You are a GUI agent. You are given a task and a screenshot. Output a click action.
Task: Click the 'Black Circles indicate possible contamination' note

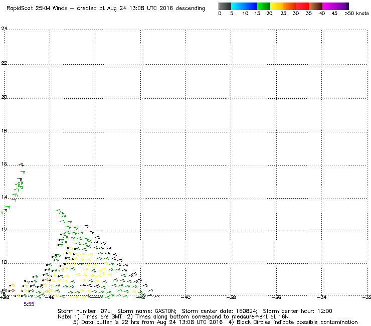(x=297, y=322)
